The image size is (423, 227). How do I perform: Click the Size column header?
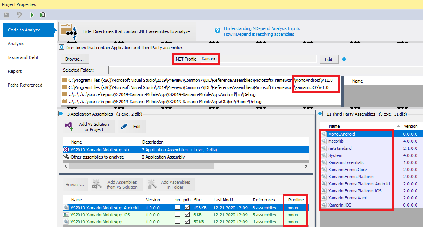pos(198,200)
